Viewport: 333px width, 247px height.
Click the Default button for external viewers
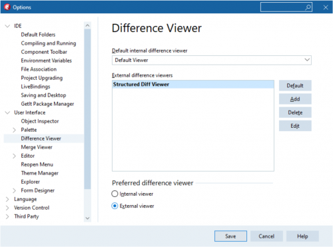[x=295, y=86]
